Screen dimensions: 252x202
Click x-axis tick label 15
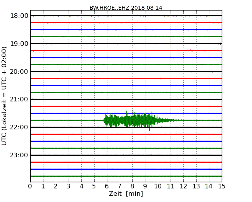222,186
